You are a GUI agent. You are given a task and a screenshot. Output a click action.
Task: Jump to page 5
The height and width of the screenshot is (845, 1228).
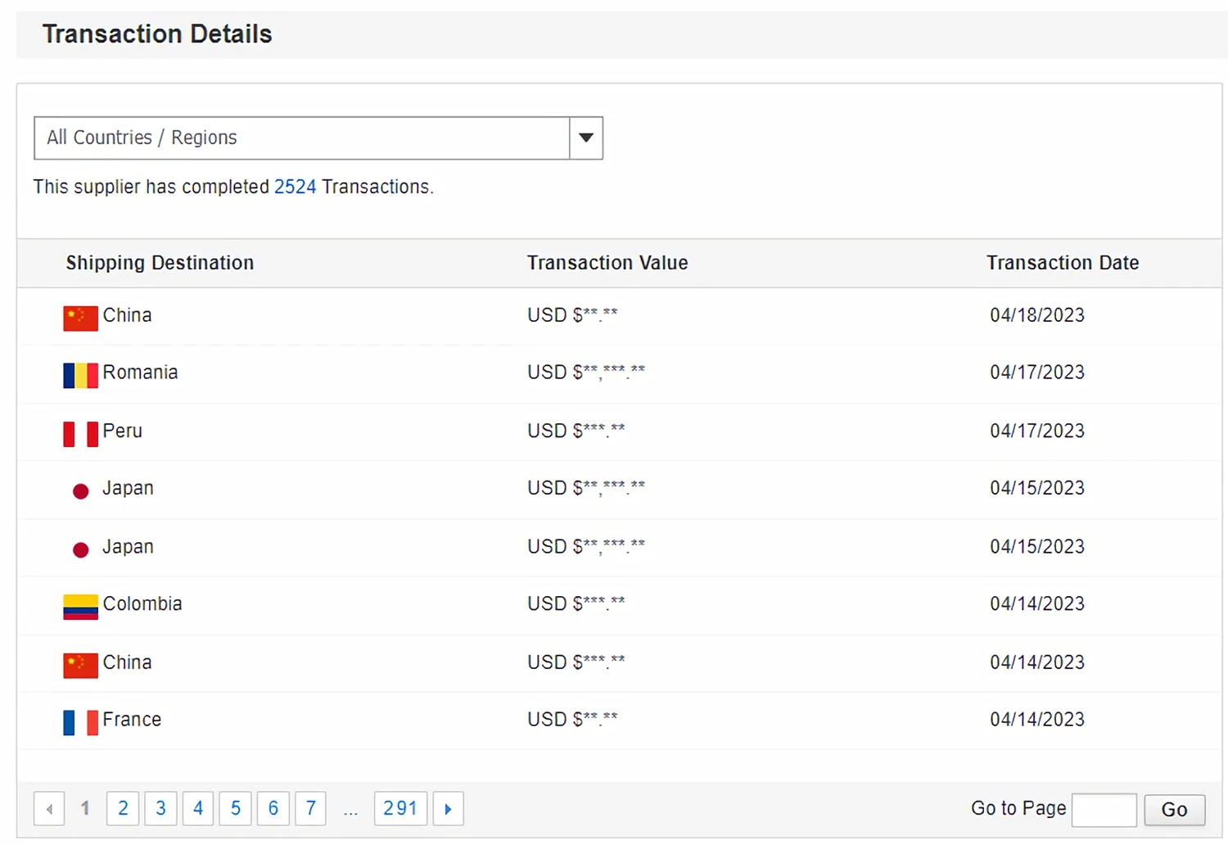(x=236, y=809)
